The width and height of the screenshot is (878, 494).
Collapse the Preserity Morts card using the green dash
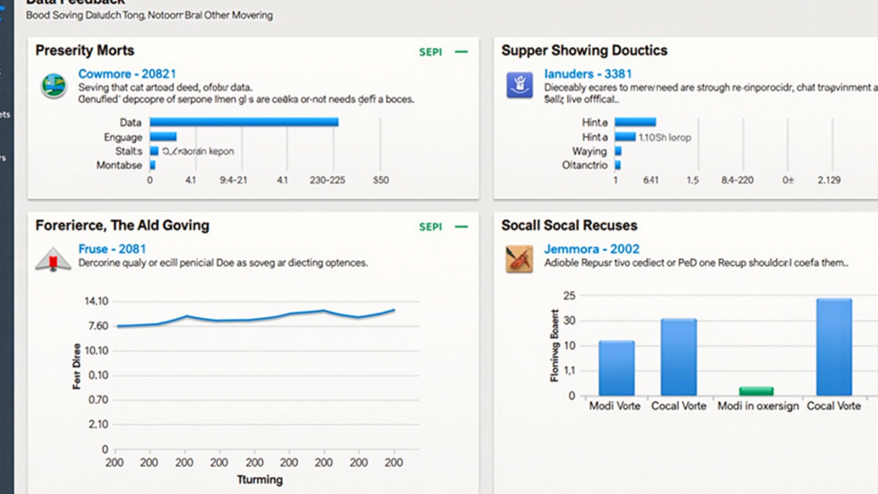[x=462, y=51]
